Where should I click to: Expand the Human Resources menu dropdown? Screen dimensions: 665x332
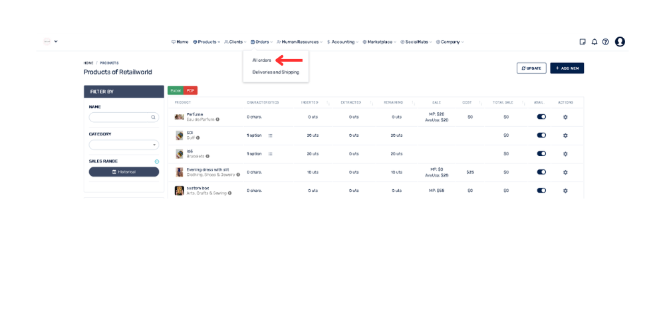tap(299, 42)
